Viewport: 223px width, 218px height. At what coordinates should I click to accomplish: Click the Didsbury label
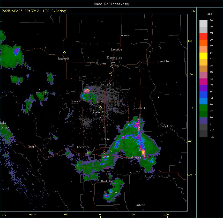point(99,112)
